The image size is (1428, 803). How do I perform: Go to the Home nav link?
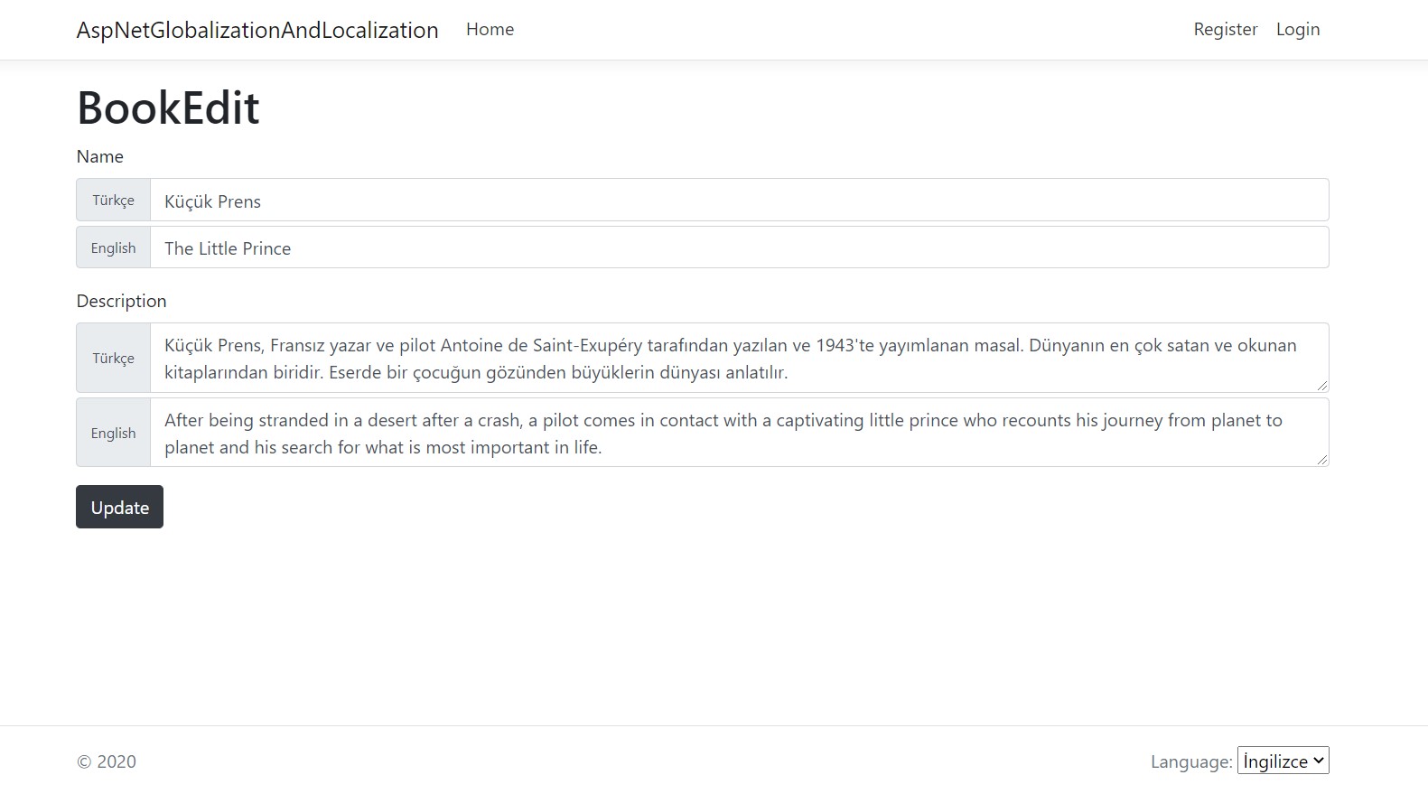pos(490,29)
